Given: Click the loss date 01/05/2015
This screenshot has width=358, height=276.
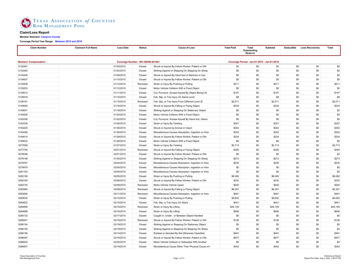Looking at the screenshot, I should [119, 66].
